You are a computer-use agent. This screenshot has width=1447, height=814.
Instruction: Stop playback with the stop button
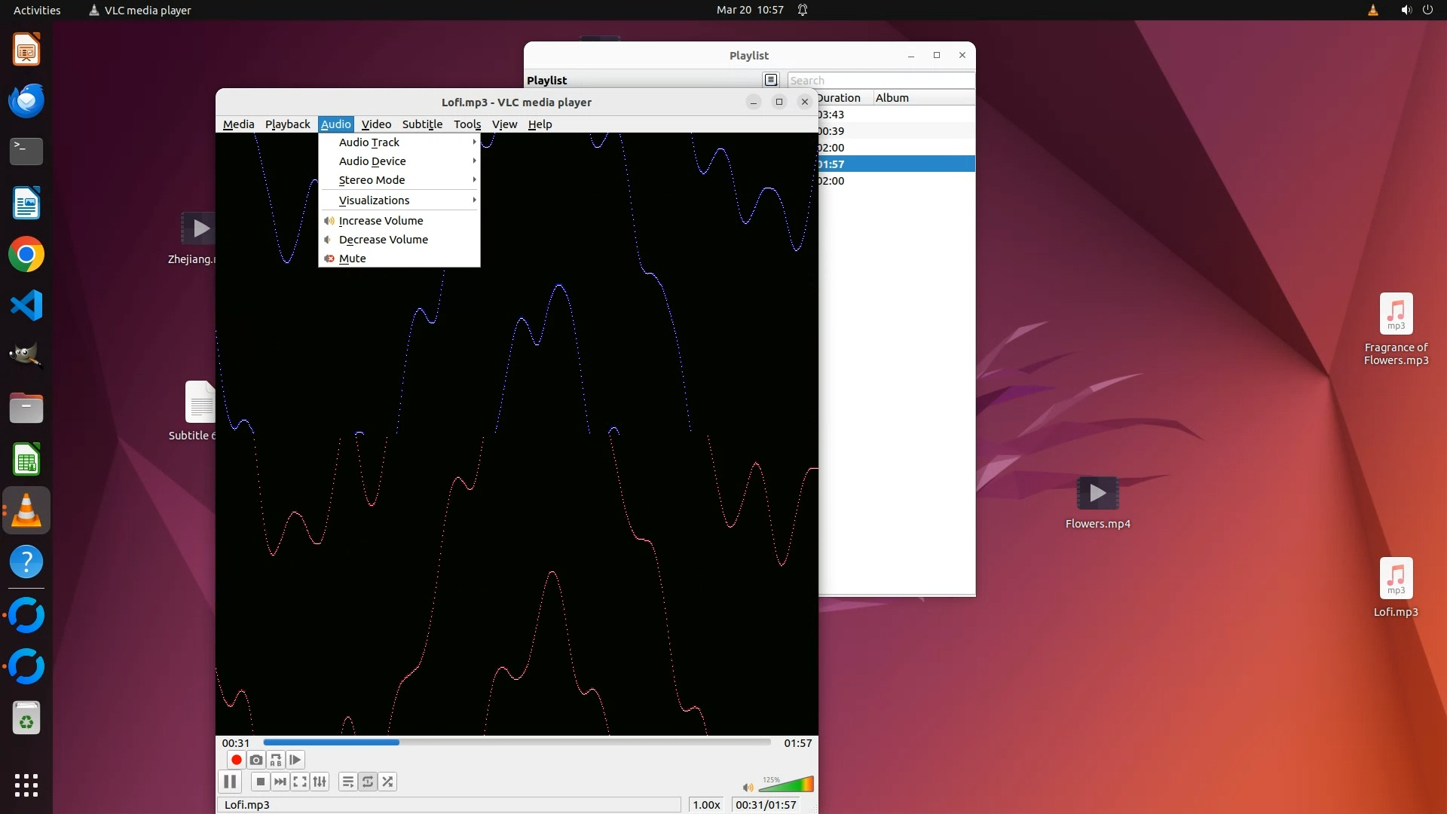(x=260, y=782)
